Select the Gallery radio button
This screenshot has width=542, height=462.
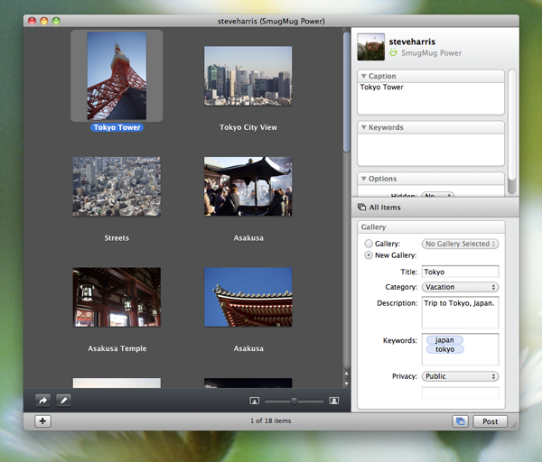369,244
